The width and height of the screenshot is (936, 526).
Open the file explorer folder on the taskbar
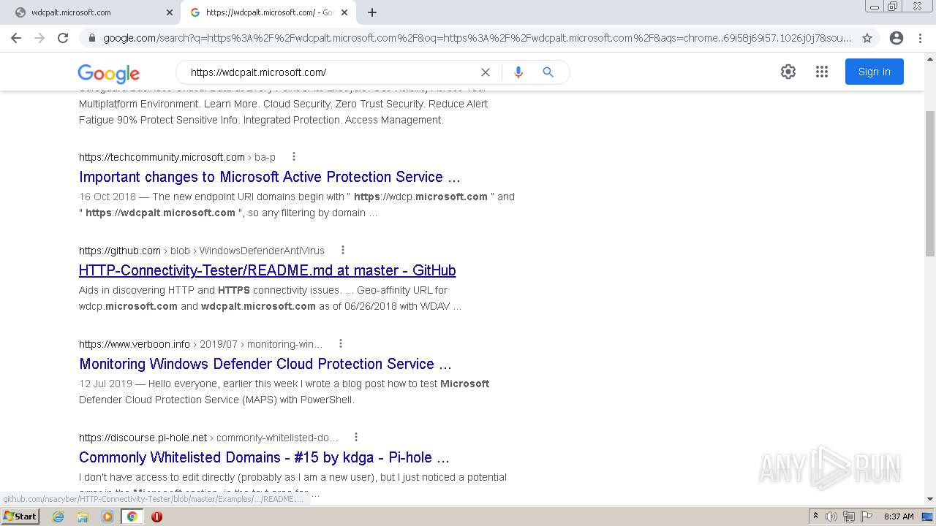tap(83, 517)
